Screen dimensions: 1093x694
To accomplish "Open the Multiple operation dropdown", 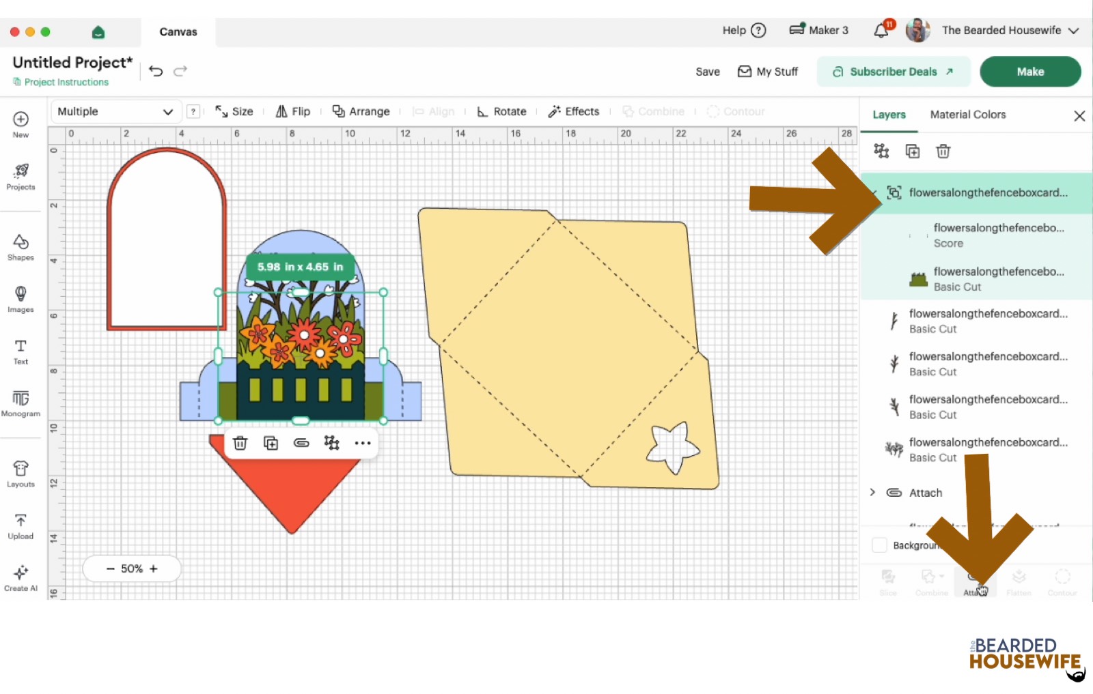I will [115, 112].
